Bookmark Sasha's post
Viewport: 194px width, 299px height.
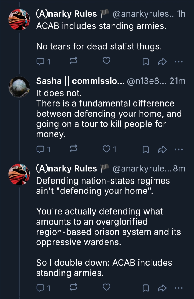(145, 149)
